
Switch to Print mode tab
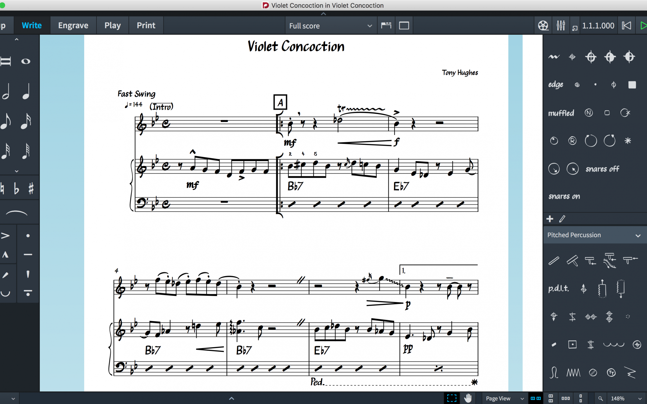146,25
